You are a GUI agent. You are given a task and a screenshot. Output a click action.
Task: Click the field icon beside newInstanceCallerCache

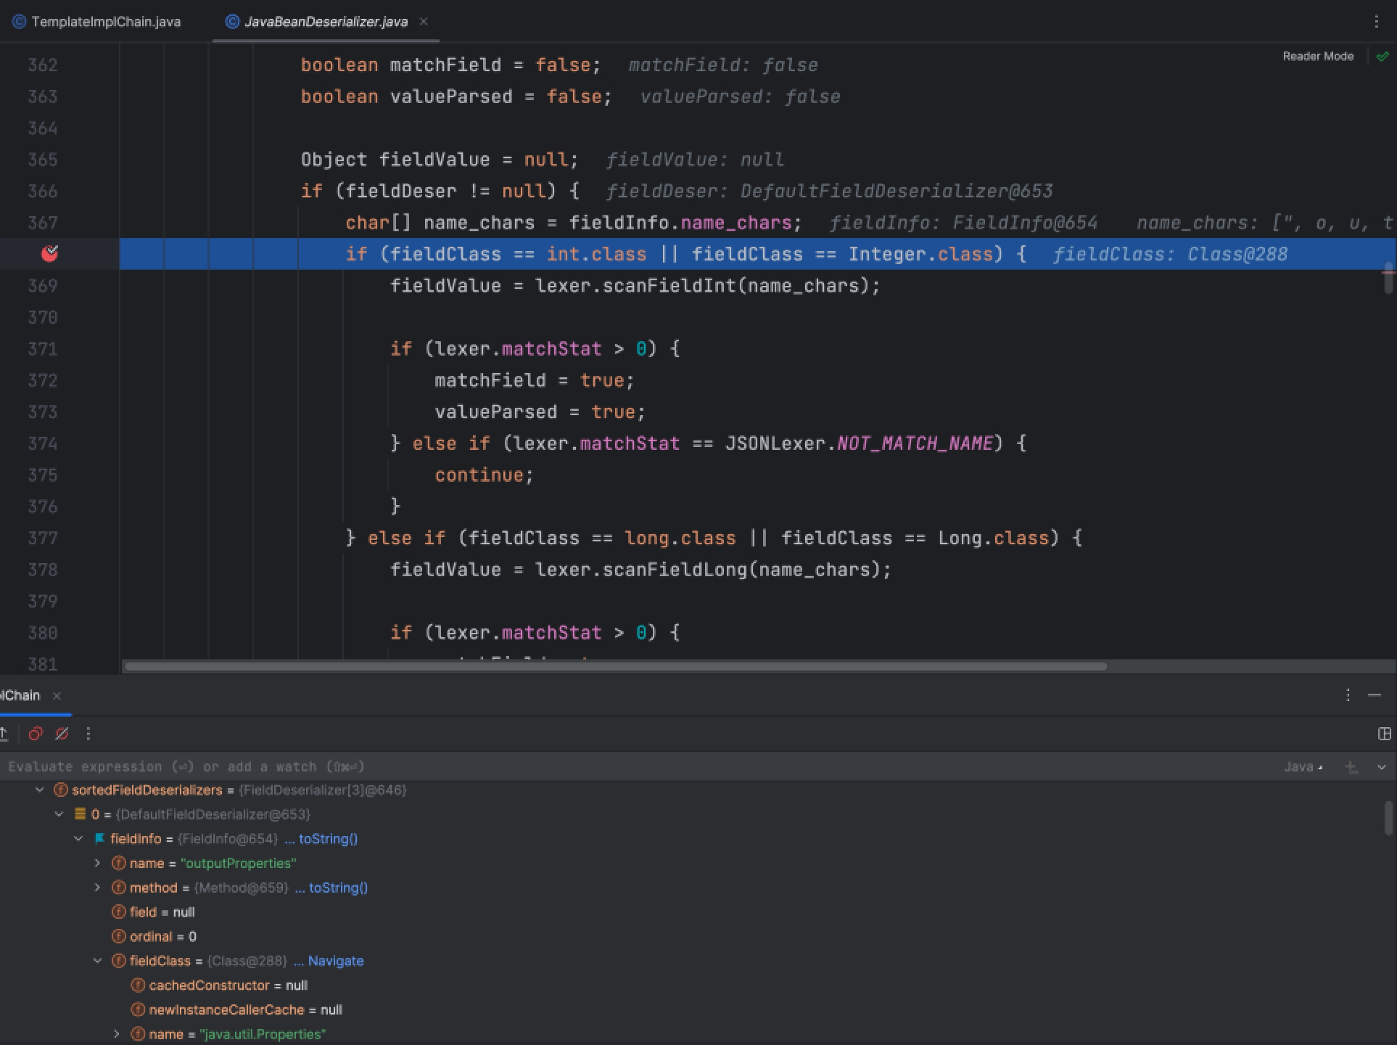point(138,1009)
